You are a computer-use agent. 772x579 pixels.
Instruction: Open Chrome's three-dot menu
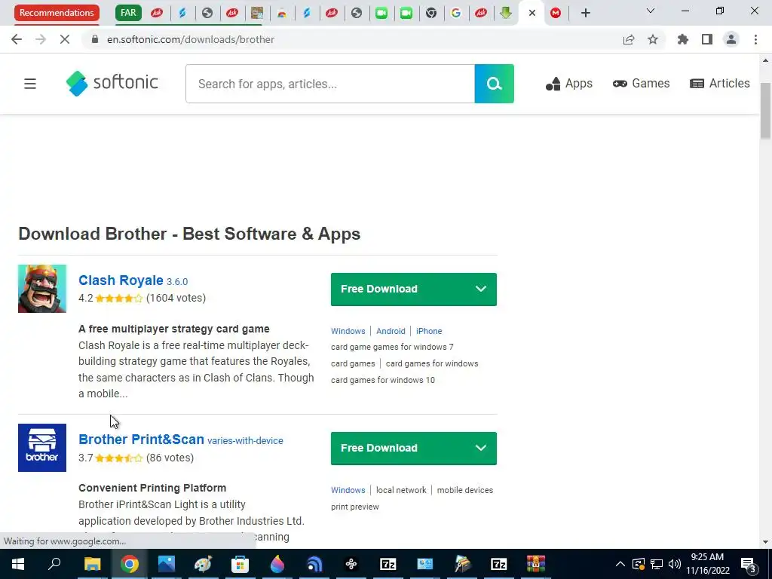755,39
